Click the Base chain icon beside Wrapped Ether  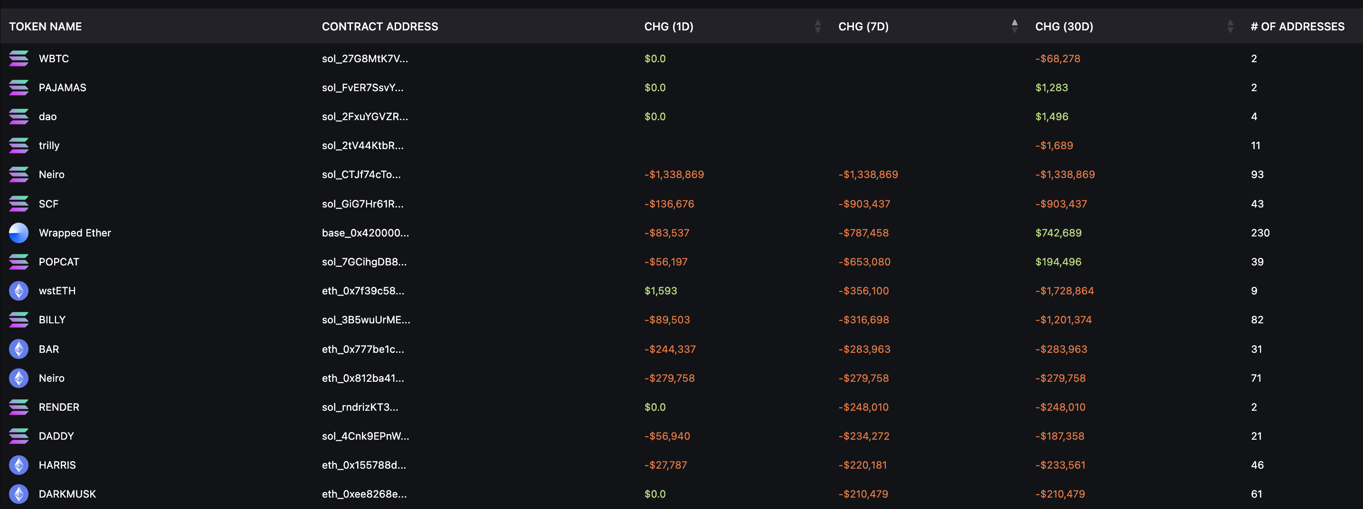click(x=19, y=233)
